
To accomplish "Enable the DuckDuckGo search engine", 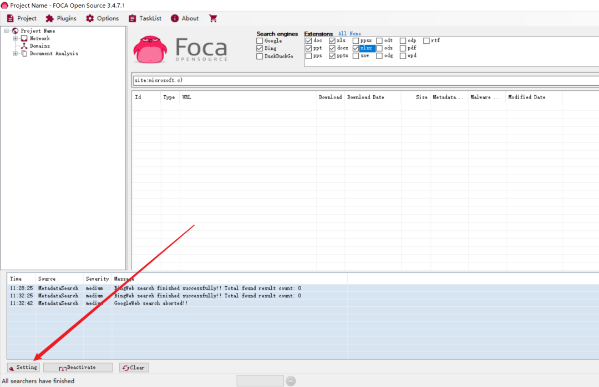I will pos(260,56).
